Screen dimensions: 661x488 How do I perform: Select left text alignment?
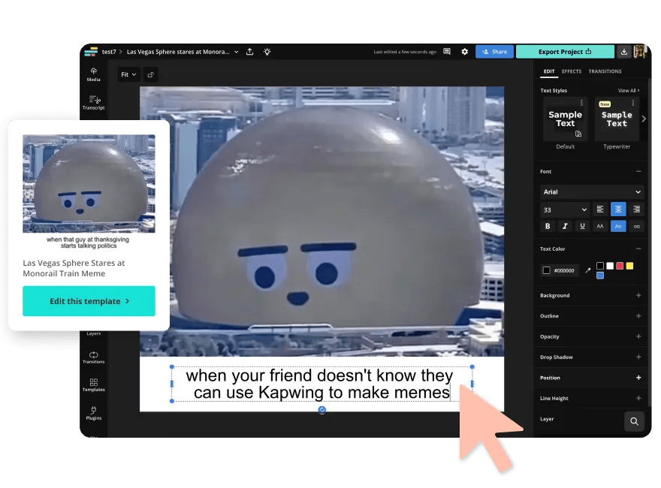600,209
